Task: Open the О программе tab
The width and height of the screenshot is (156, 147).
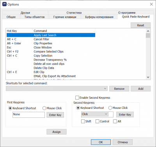Action: point(127,12)
